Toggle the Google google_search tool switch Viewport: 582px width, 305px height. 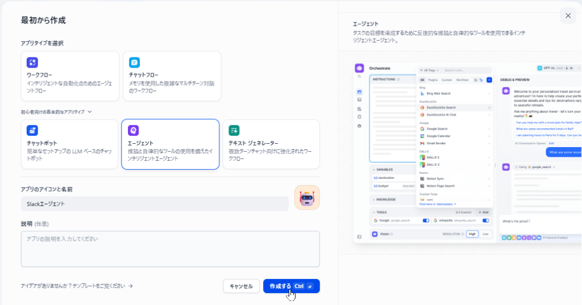point(426,220)
